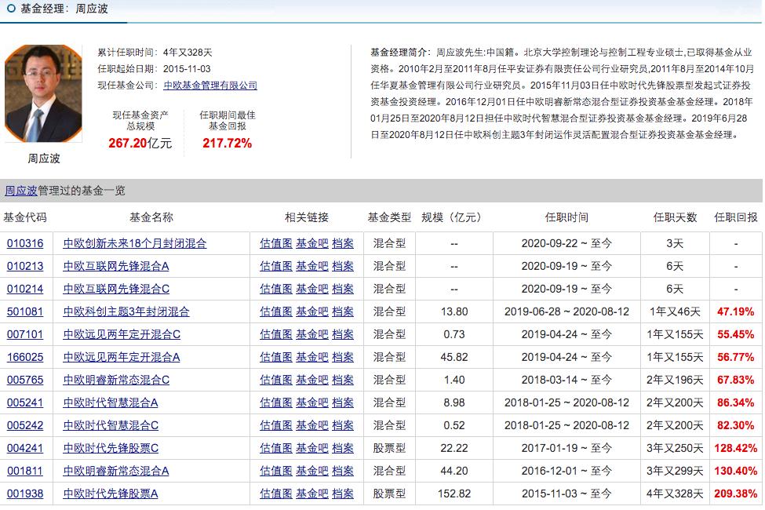
Task: Open fund code 005241
Action: 25,403
